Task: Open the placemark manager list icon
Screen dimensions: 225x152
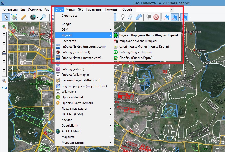Action: (x=149, y=17)
